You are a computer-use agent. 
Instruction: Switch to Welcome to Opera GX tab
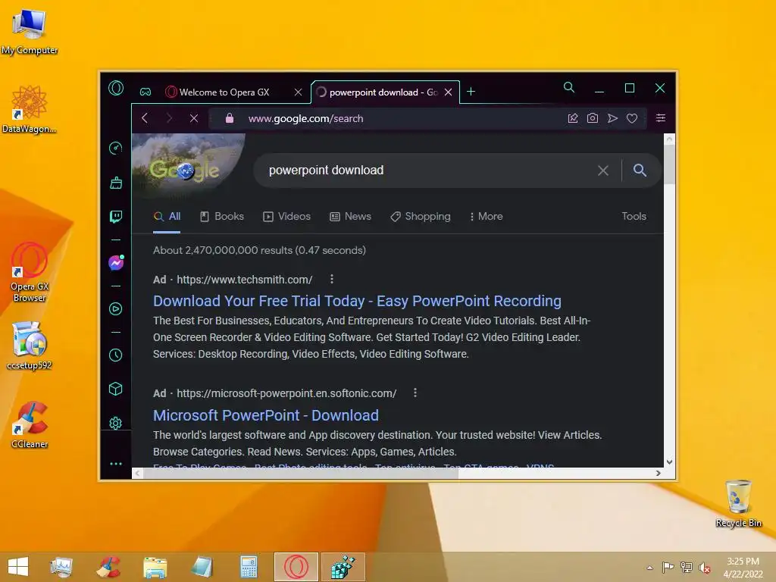pyautogui.click(x=224, y=92)
